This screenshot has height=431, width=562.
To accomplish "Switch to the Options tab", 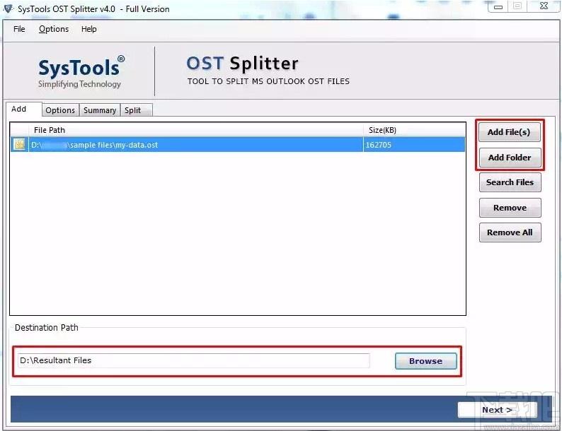I will (x=60, y=110).
